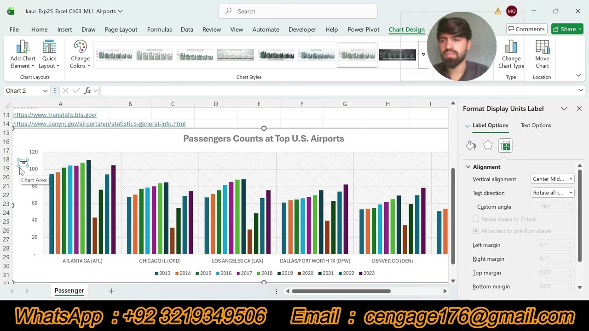Image resolution: width=589 pixels, height=331 pixels.
Task: Click Excel app icon in title bar
Action: [x=11, y=11]
